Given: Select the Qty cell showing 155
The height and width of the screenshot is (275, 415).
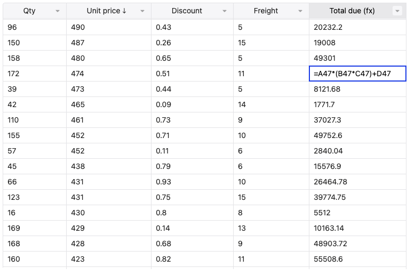Looking at the screenshot, I should pos(35,135).
